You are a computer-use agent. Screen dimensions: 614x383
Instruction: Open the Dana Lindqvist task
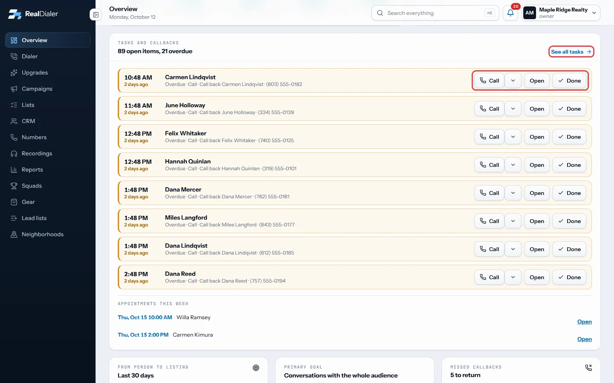[537, 249]
